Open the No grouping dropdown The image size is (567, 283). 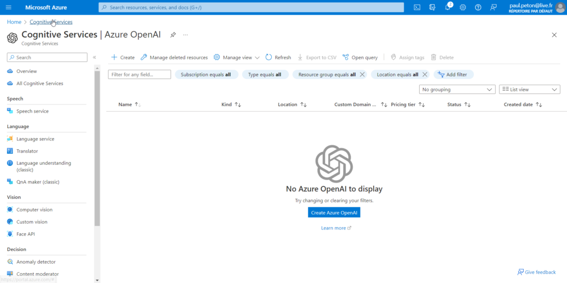click(457, 89)
